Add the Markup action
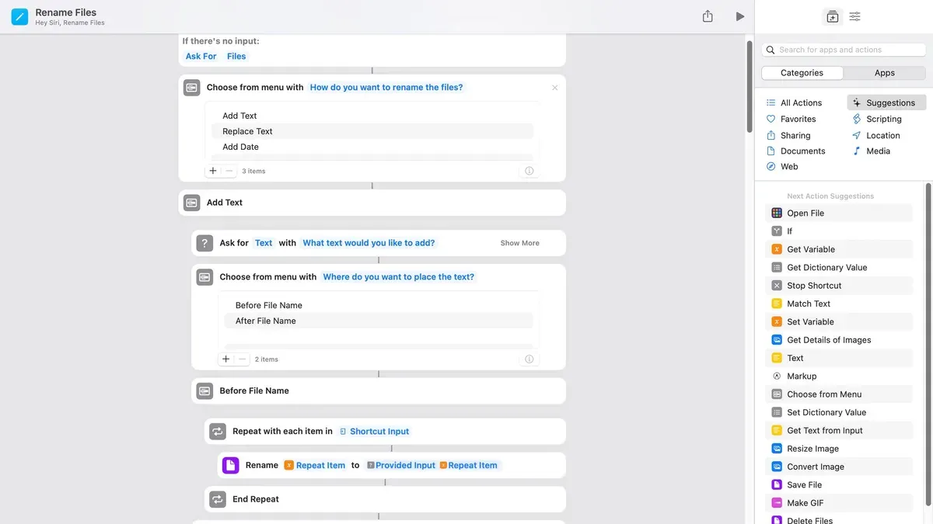The image size is (933, 524). pyautogui.click(x=839, y=376)
